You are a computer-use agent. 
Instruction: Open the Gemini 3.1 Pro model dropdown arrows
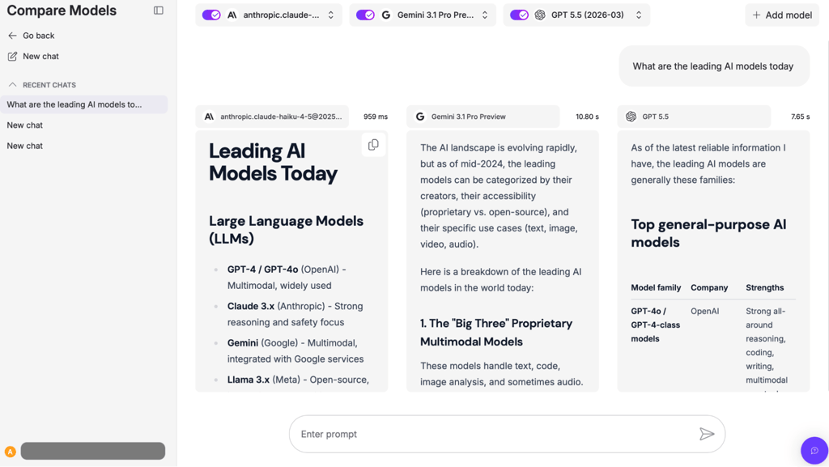(x=485, y=15)
